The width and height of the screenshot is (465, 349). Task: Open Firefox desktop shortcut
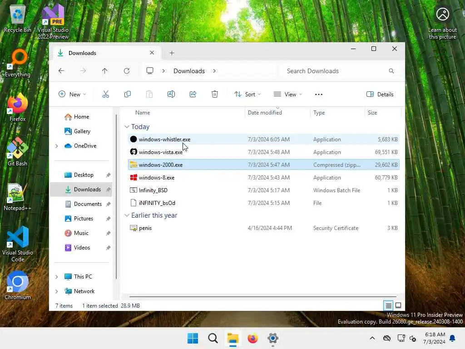coord(18,107)
